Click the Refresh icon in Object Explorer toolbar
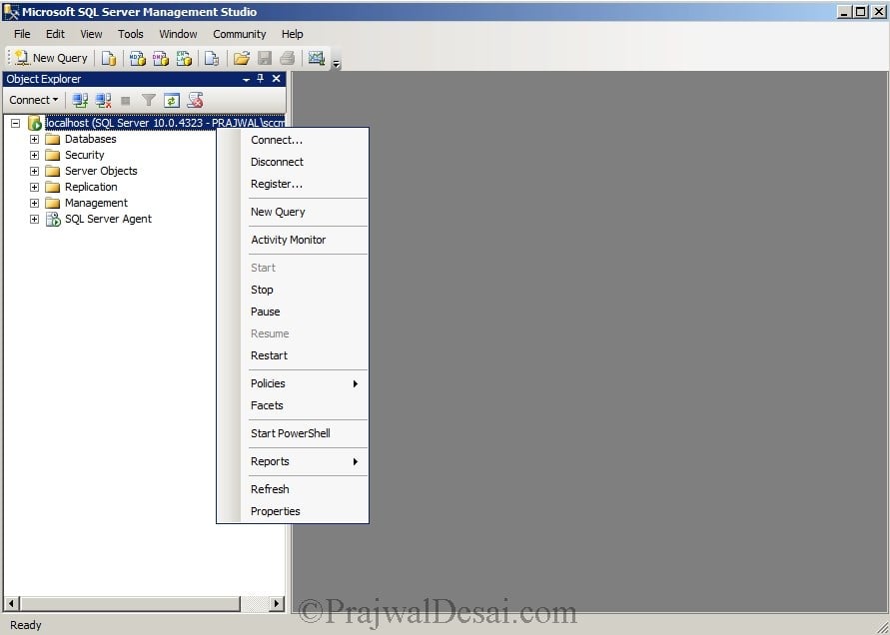The height and width of the screenshot is (635, 890). pos(172,101)
